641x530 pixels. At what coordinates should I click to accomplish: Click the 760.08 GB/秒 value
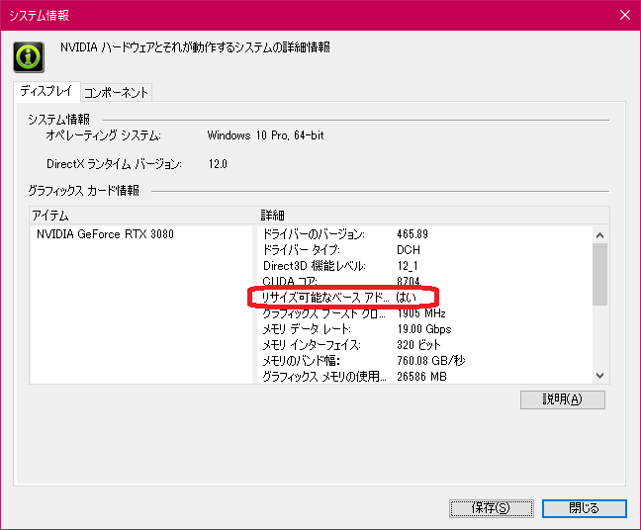coord(431,360)
